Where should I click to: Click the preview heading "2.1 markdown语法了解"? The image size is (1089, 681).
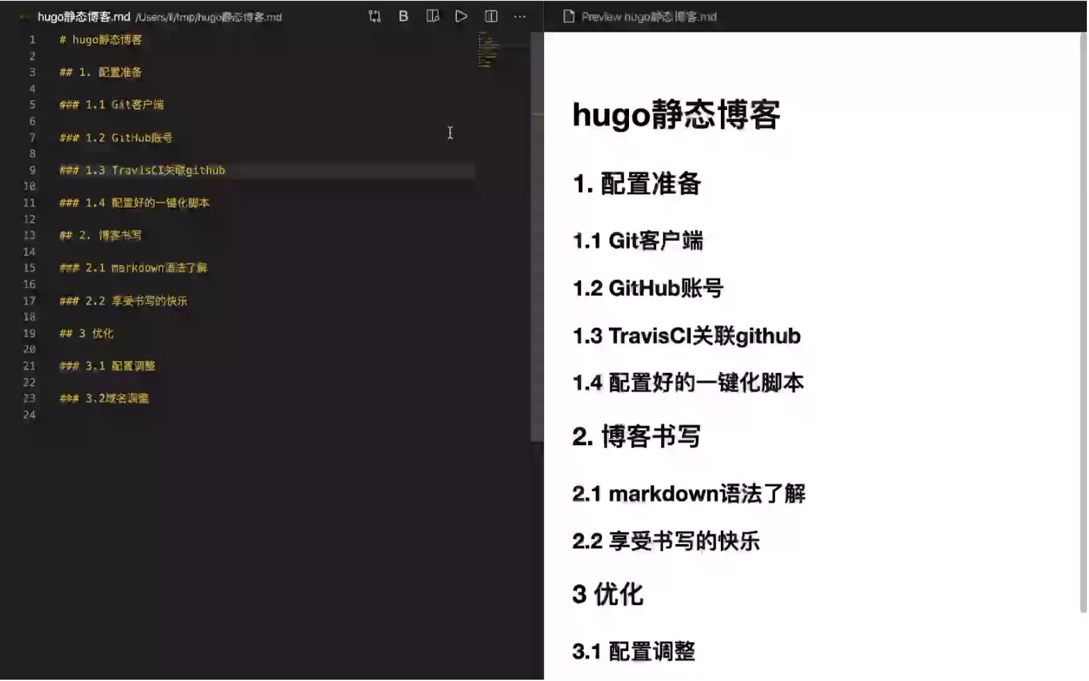click(x=689, y=494)
